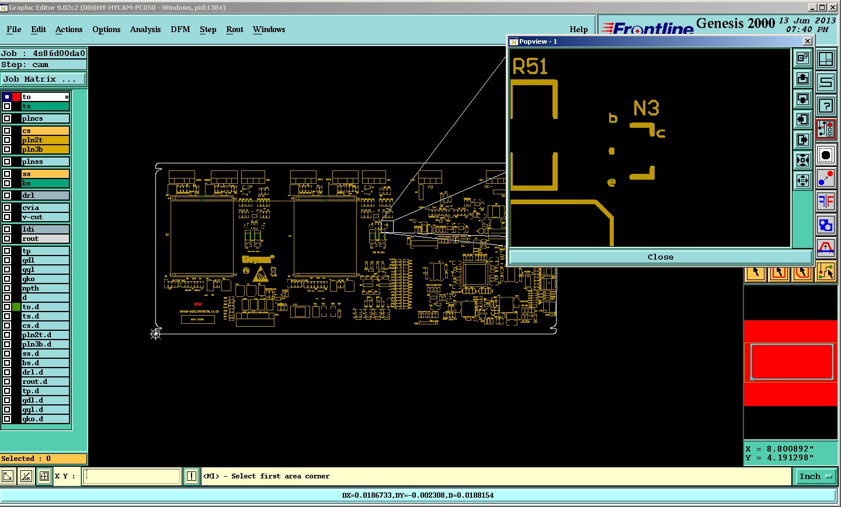Click the pan down arrow icon in Popview
This screenshot has height=507, width=841.
coord(802,99)
